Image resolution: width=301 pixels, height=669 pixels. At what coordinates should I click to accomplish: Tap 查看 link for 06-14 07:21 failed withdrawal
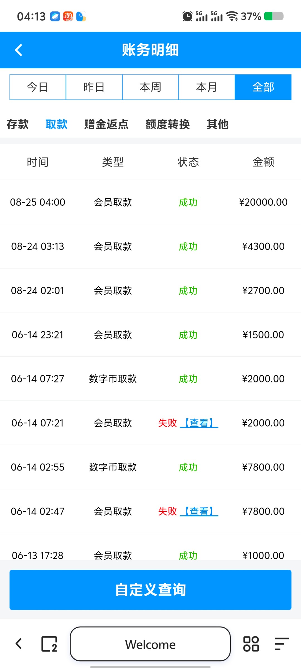[x=199, y=423]
